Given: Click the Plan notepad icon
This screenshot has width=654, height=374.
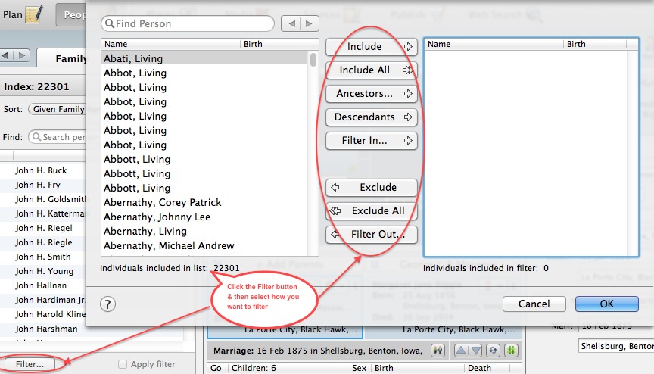Looking at the screenshot, I should click(34, 14).
